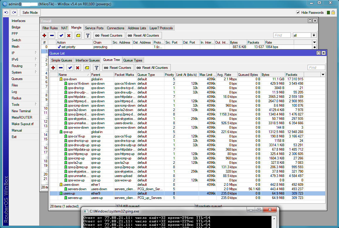
Task: Click the minus remove icon in Queue List
Action: point(60,68)
